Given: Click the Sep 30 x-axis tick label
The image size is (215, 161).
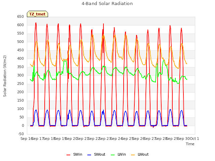Looking at the screenshot, I should (184, 139).
